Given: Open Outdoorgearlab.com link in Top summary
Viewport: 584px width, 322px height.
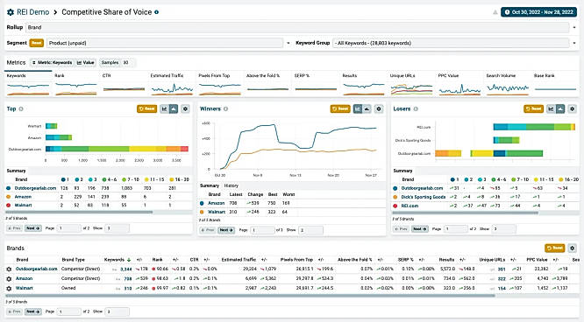Looking at the screenshot, I should [x=35, y=188].
